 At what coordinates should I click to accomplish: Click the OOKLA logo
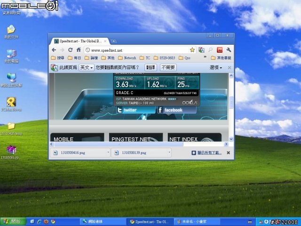190,103
